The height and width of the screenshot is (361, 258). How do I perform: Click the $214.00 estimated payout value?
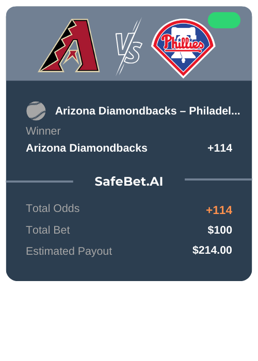(x=212, y=250)
